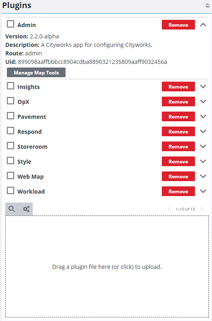Go to next page arrow
Image resolution: width=212 pixels, height=321 pixels.
click(x=201, y=209)
